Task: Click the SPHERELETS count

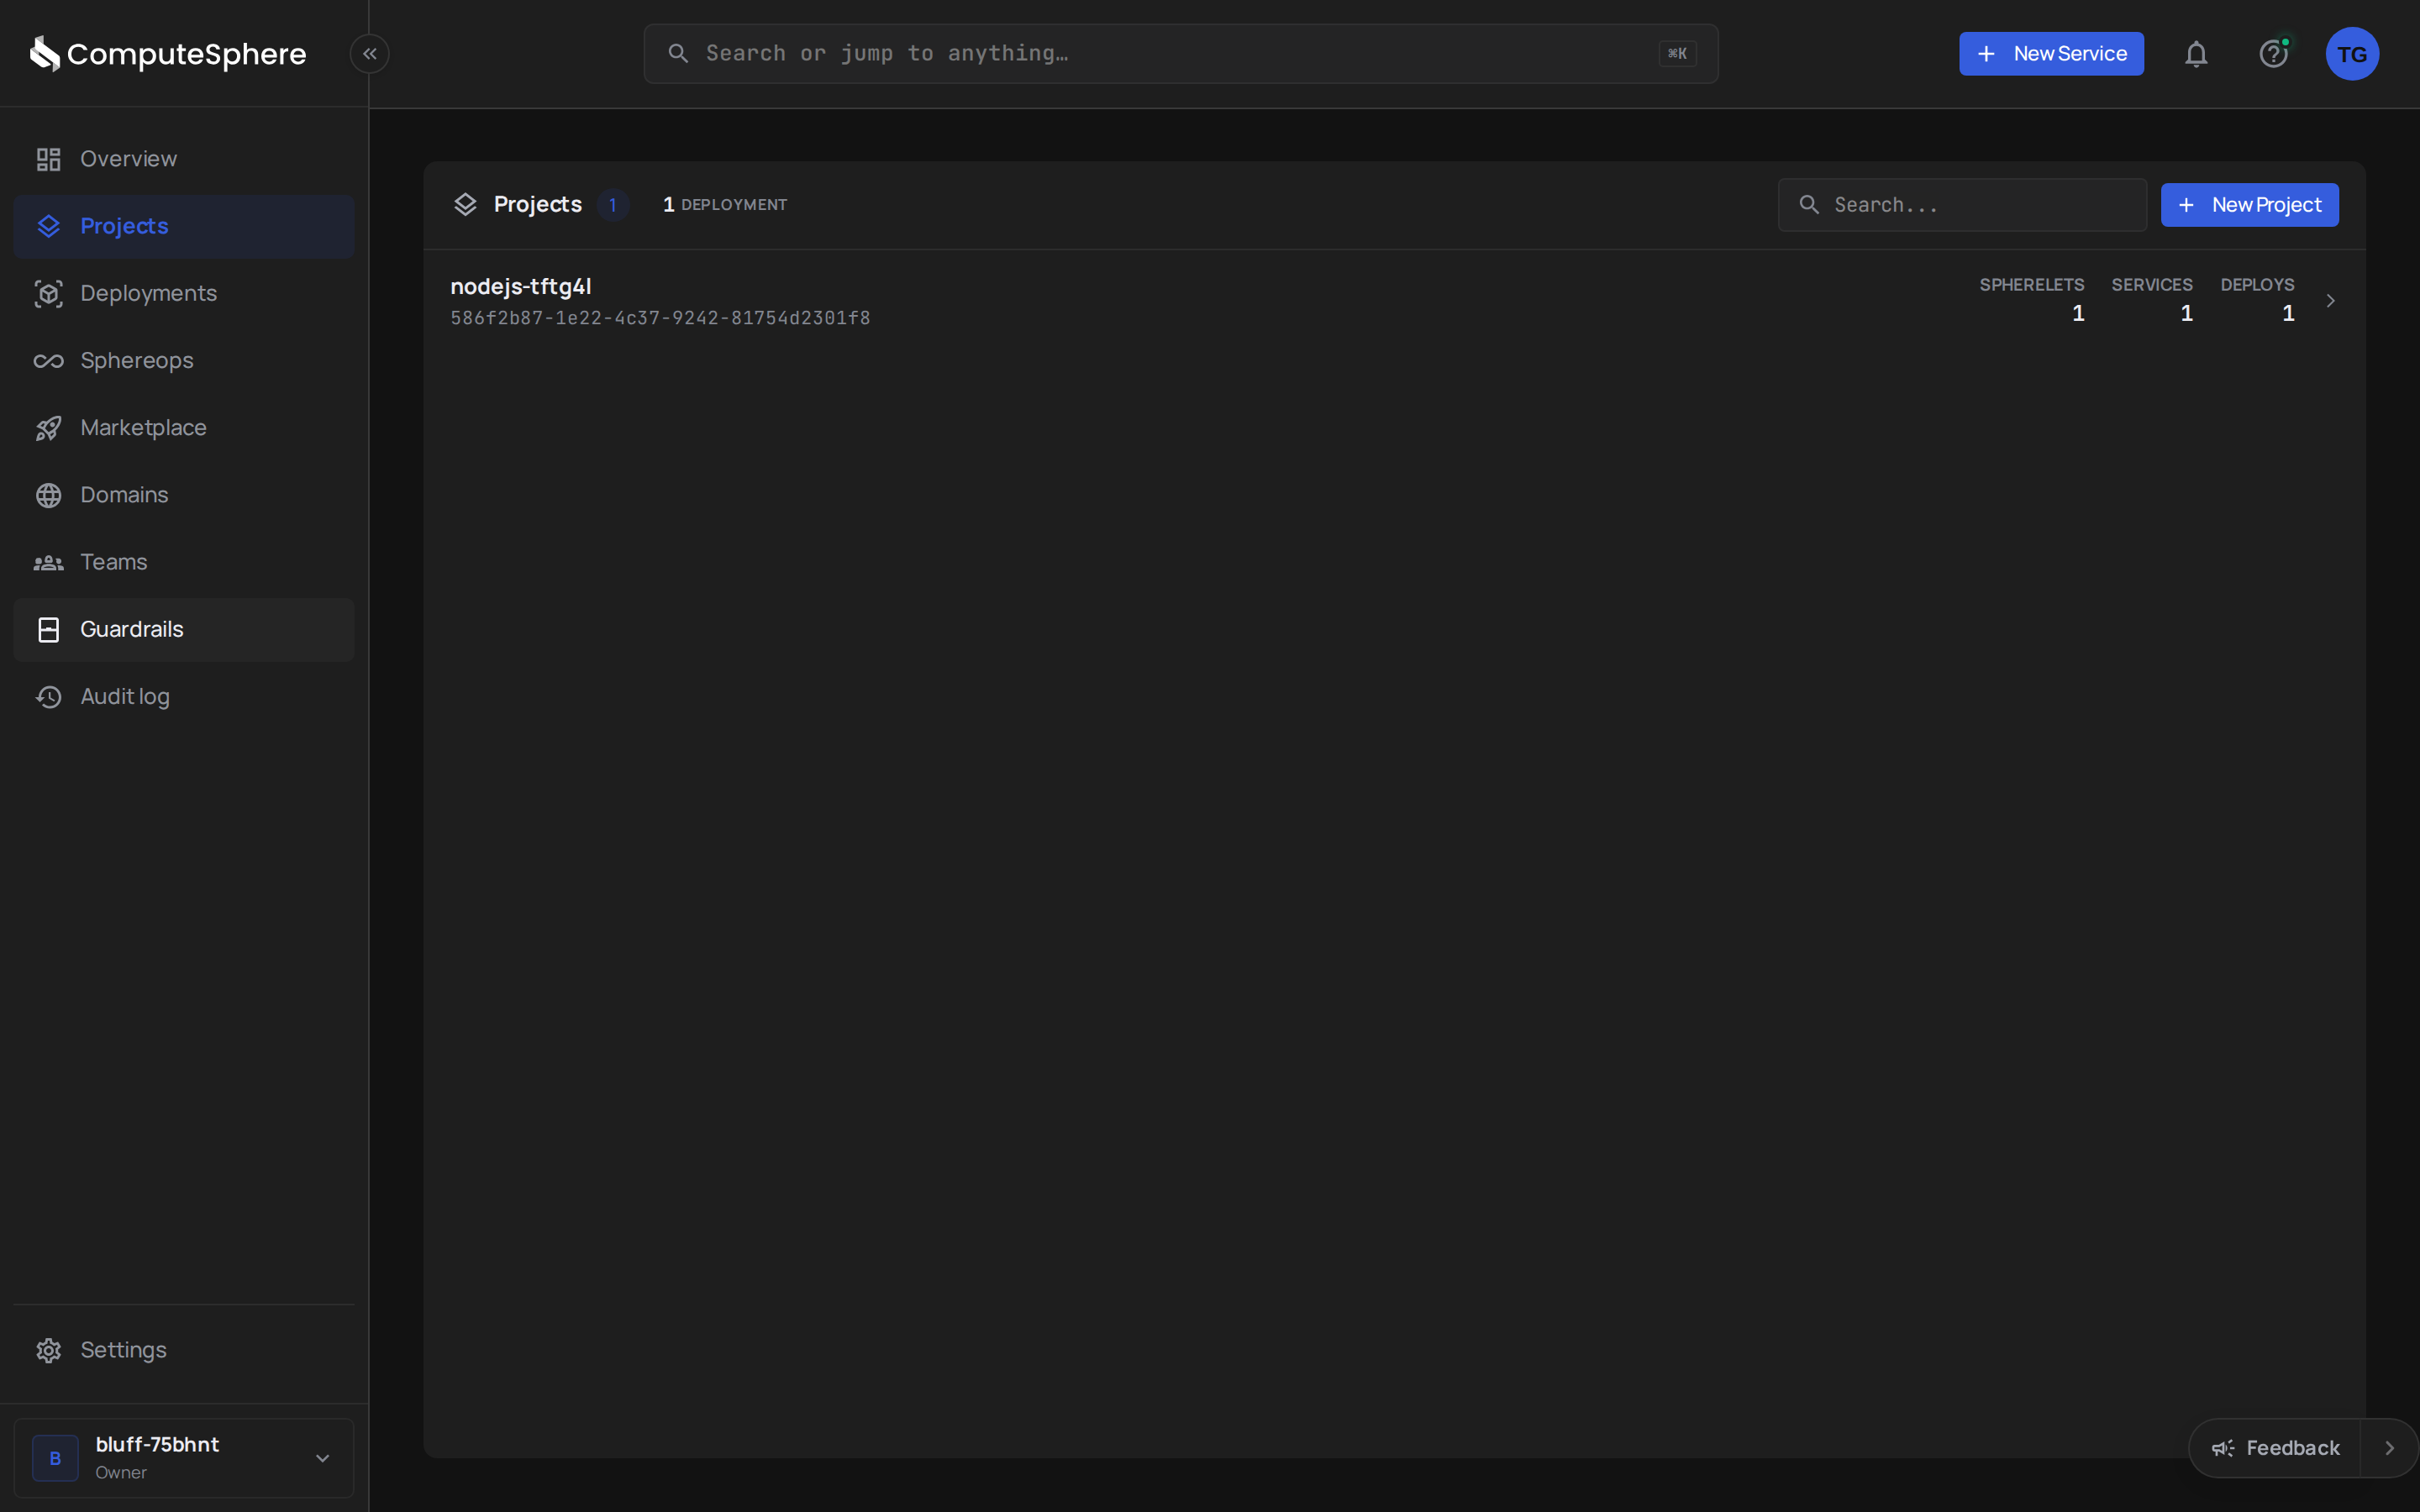Action: coord(2078,313)
